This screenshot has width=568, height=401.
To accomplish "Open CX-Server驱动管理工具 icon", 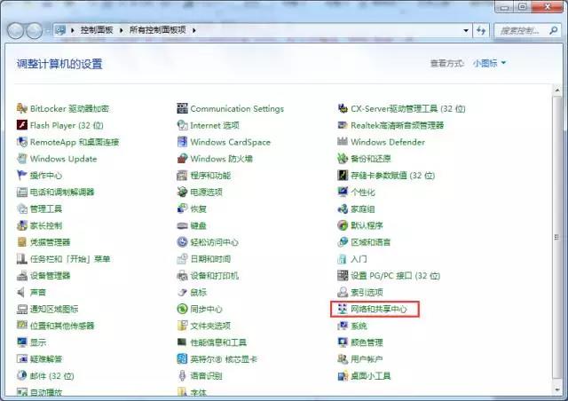I will (343, 108).
